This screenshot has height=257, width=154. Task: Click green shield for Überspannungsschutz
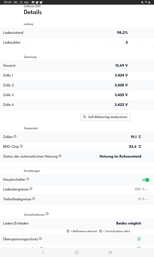click(x=139, y=239)
